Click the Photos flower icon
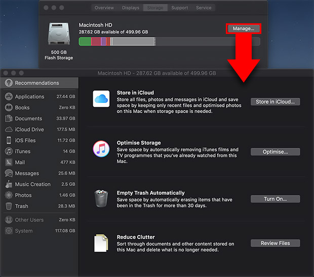Viewport: 314px width, 277px height. pyautogui.click(x=9, y=195)
